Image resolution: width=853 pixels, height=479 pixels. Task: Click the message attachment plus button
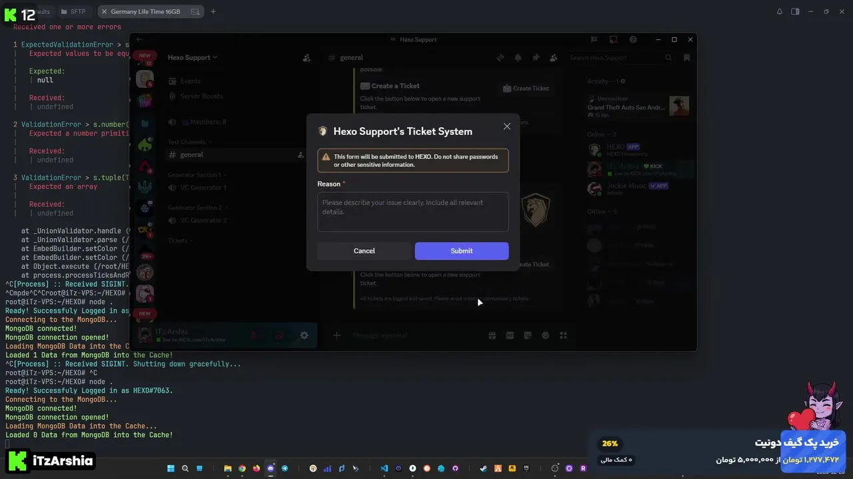337,336
